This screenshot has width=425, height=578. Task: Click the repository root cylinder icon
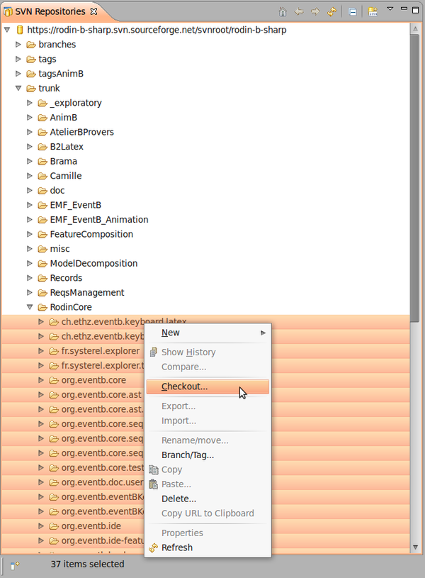(x=21, y=30)
